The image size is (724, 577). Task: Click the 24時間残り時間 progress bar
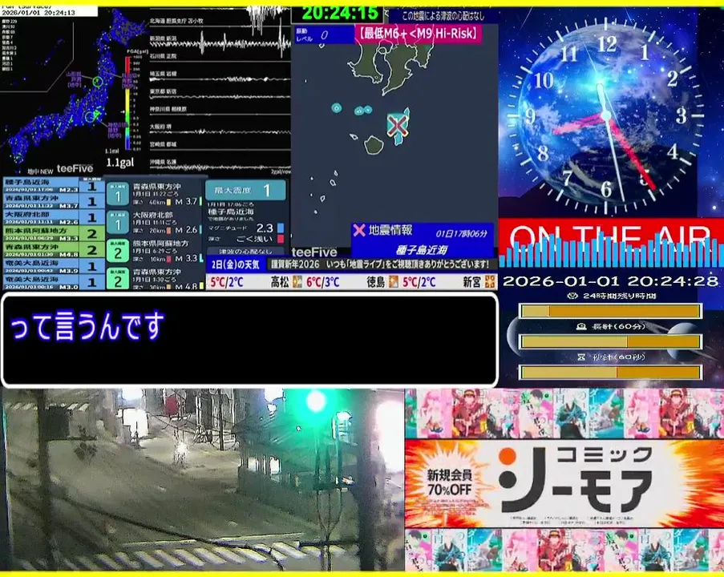tap(611, 311)
